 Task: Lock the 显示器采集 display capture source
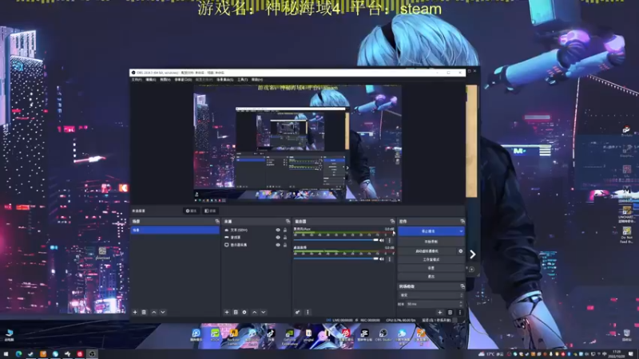tap(285, 245)
